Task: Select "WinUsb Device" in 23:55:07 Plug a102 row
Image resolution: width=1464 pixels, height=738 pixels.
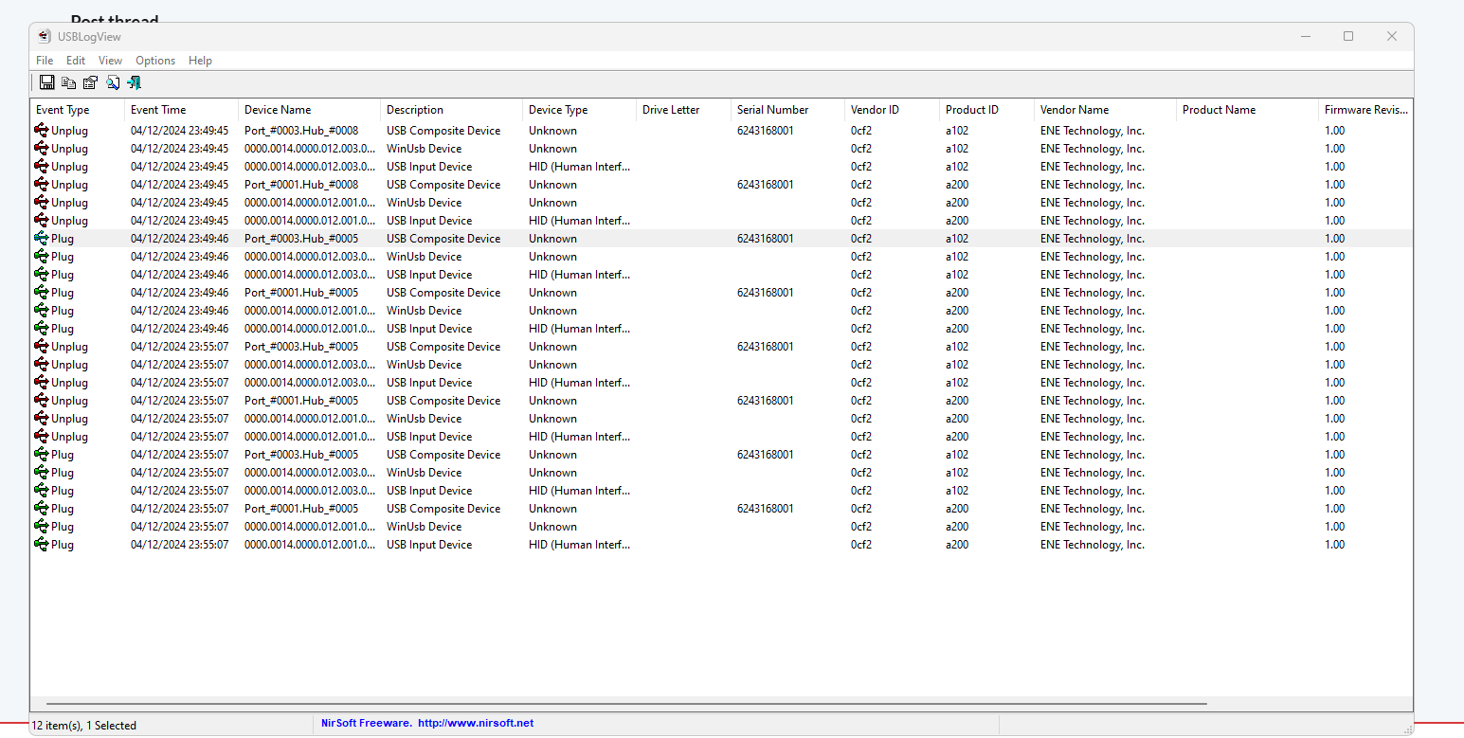Action: (425, 473)
